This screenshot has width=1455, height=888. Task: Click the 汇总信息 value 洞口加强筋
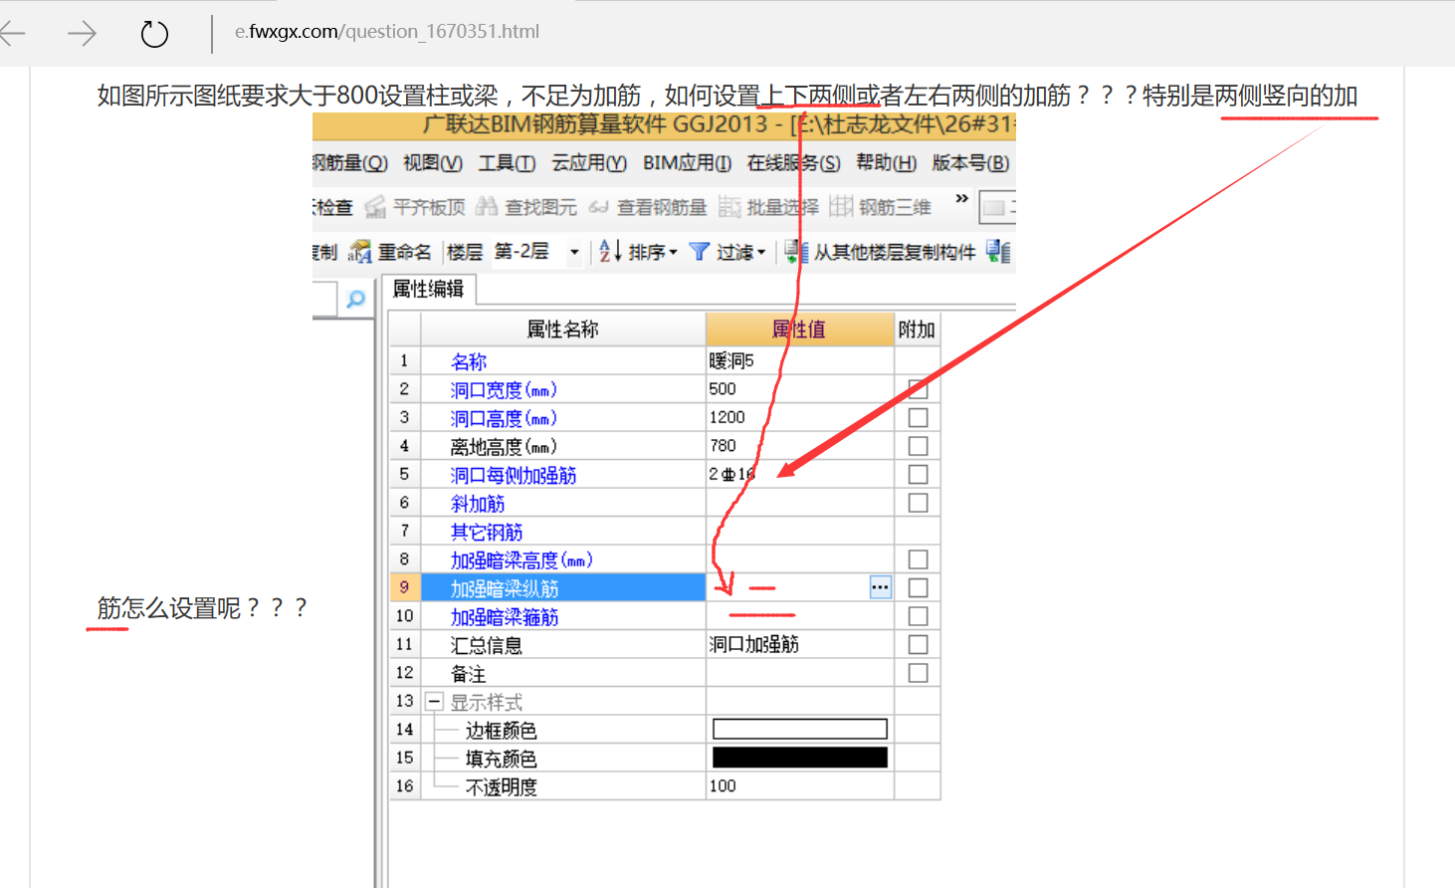799,644
